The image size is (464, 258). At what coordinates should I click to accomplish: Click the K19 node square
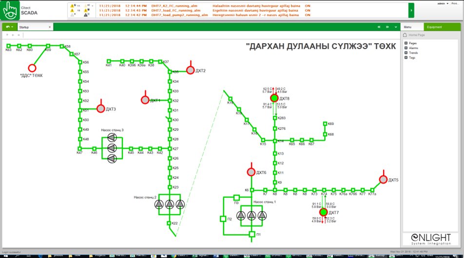point(230,99)
